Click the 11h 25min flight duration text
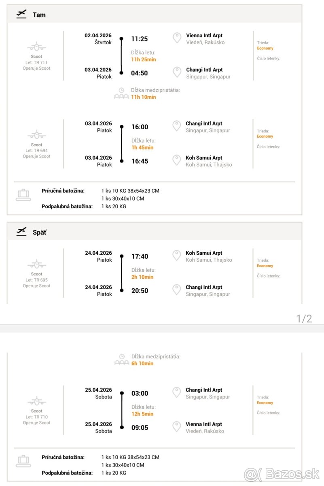The height and width of the screenshot is (486, 324). pyautogui.click(x=143, y=60)
